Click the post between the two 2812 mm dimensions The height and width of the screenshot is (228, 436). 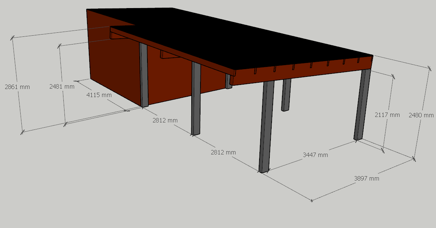[x=196, y=99]
